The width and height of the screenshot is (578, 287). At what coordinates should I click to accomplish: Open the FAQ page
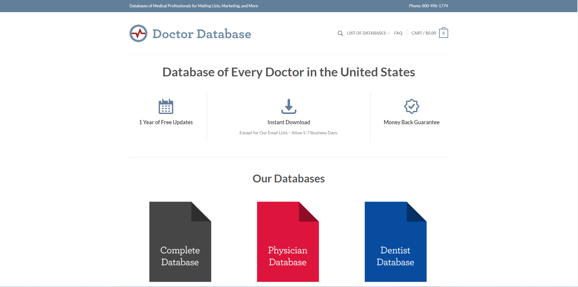point(398,33)
